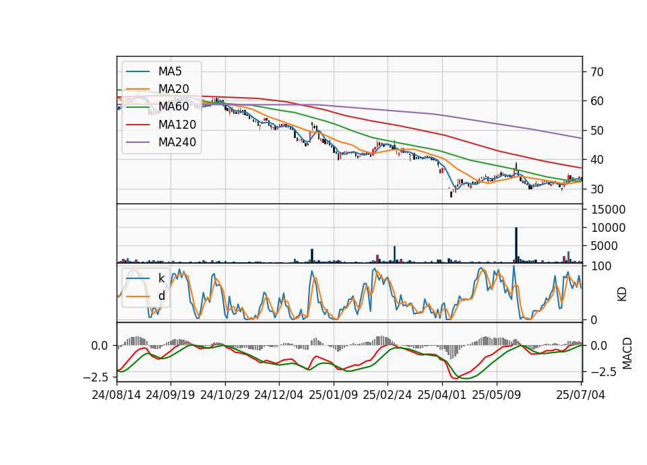Click the price axis value 40

(x=596, y=160)
